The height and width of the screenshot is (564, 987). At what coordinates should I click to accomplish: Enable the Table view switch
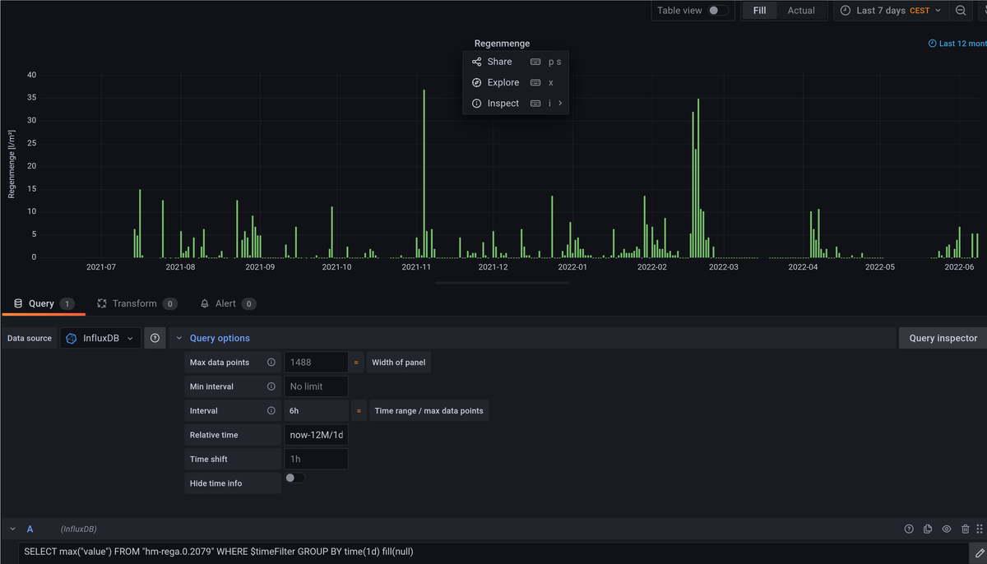coord(717,11)
